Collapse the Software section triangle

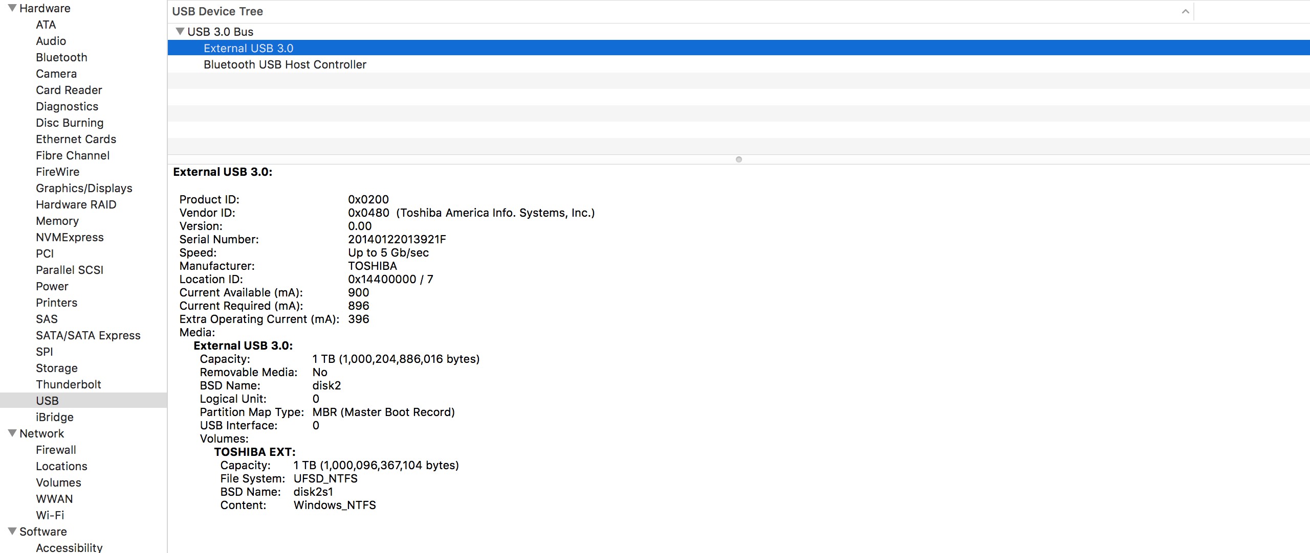coord(12,531)
